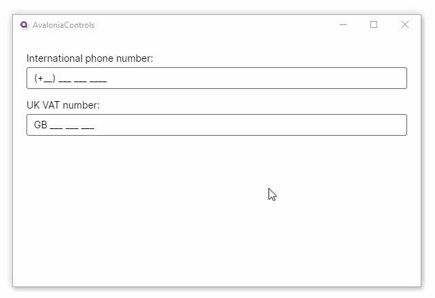Click the middle digit group of phone mask
Screen dimensions: 435x298
click(x=80, y=79)
